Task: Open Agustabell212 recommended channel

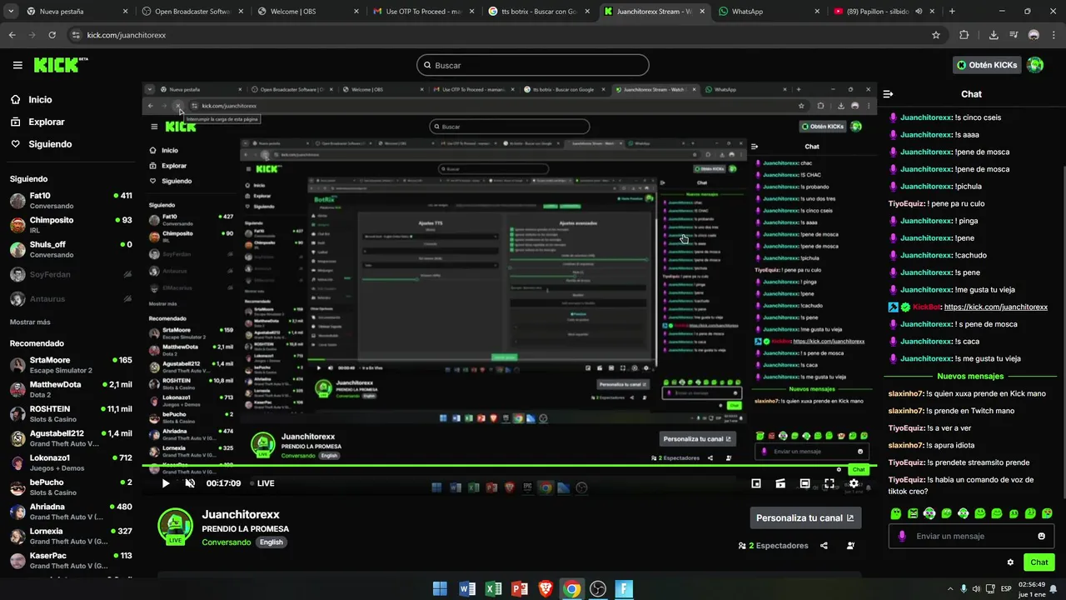Action: pos(71,438)
